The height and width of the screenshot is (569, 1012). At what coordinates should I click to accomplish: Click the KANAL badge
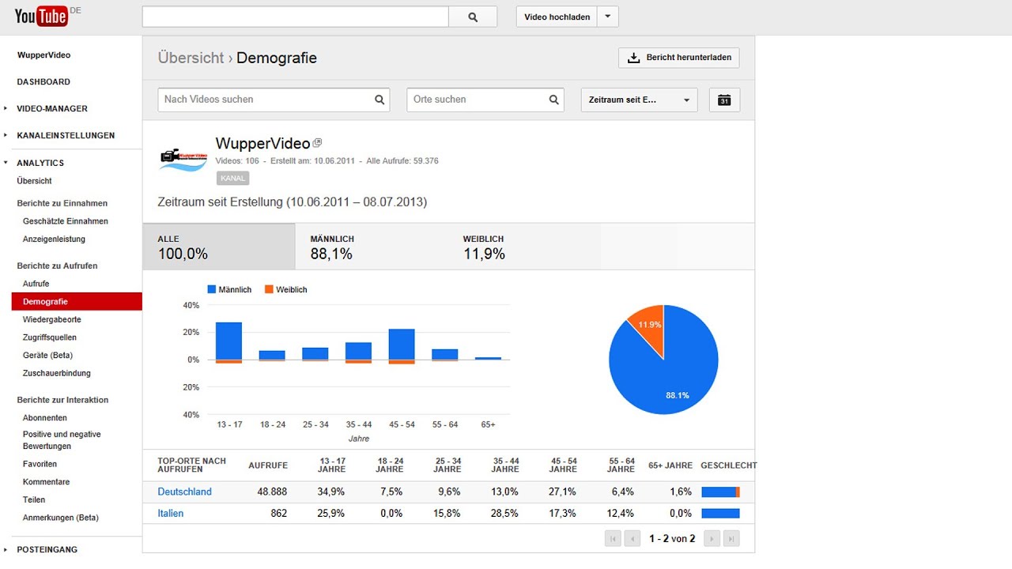point(232,179)
